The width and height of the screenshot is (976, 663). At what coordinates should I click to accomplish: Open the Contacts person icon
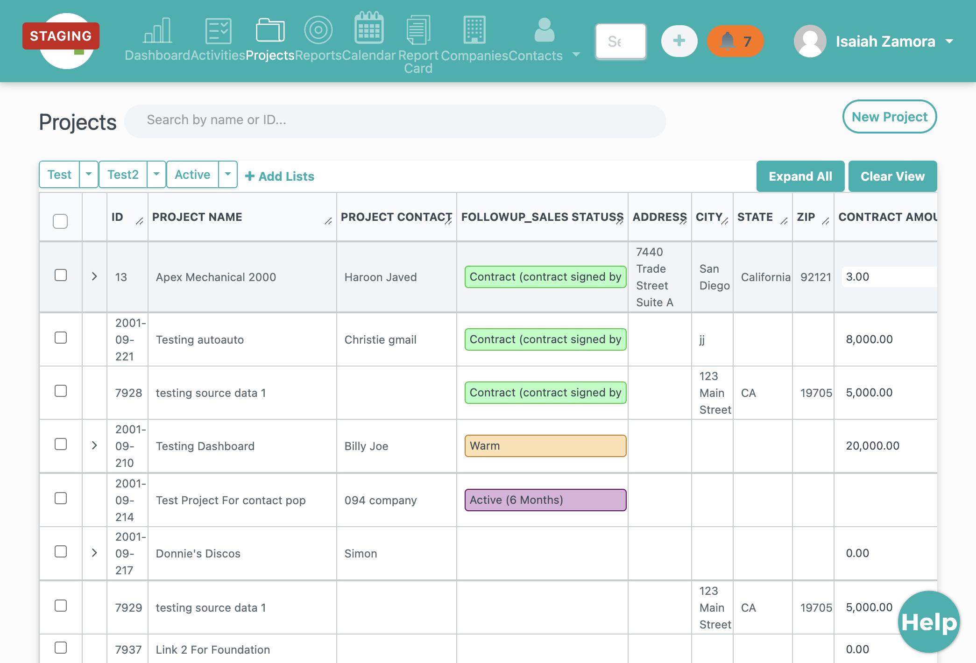coord(544,29)
